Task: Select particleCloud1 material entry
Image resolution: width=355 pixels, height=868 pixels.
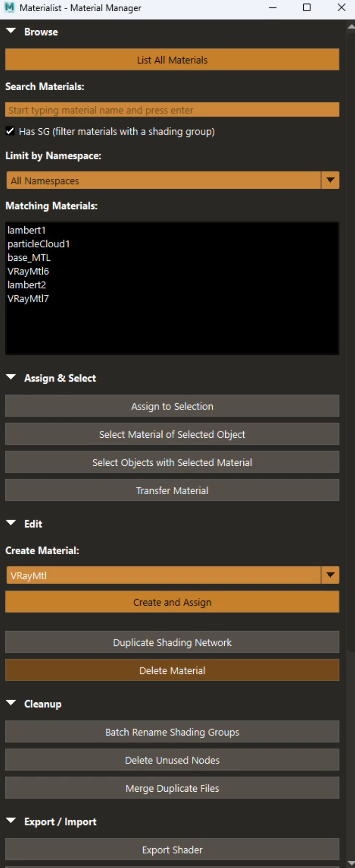Action: pos(39,244)
